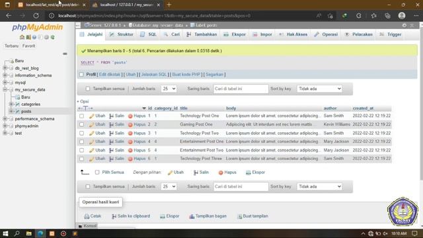423x238 pixels.
Task: Tick the checkbox for row id 1
Action: tap(81, 116)
